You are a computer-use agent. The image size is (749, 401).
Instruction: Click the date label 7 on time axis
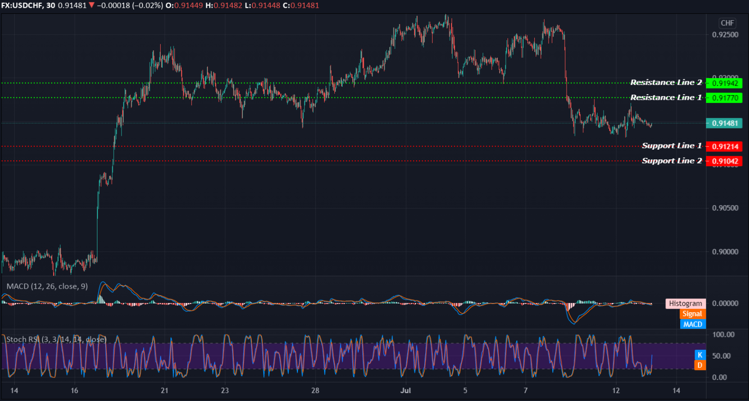[526, 391]
